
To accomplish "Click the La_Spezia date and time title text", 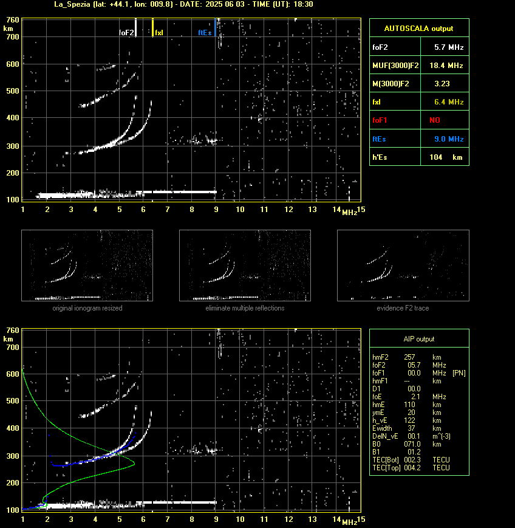I will click(x=184, y=4).
